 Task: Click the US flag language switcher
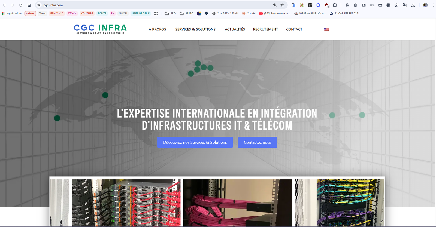(x=326, y=29)
